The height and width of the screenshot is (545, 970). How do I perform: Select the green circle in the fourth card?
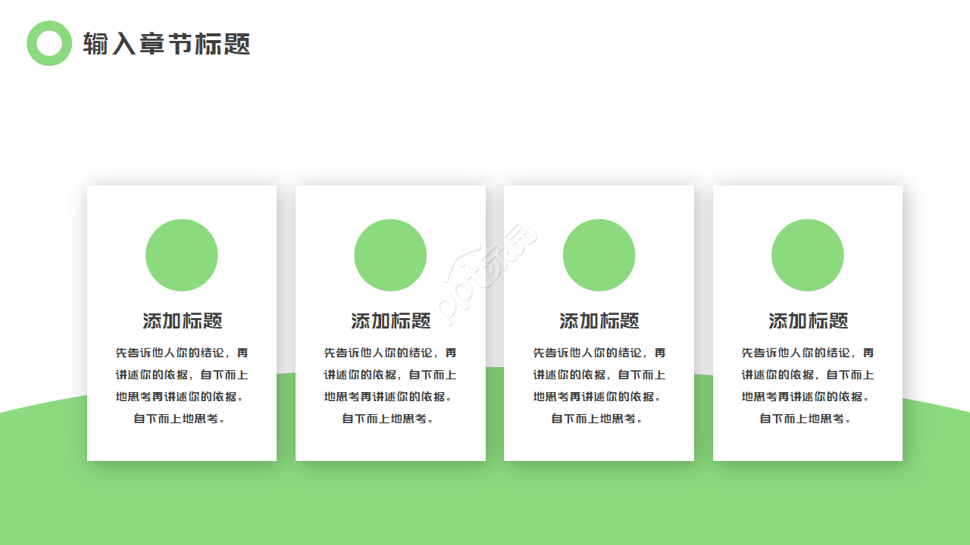(807, 255)
